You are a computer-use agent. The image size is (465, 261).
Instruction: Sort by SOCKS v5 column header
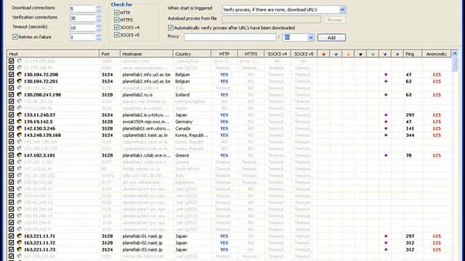coord(304,54)
